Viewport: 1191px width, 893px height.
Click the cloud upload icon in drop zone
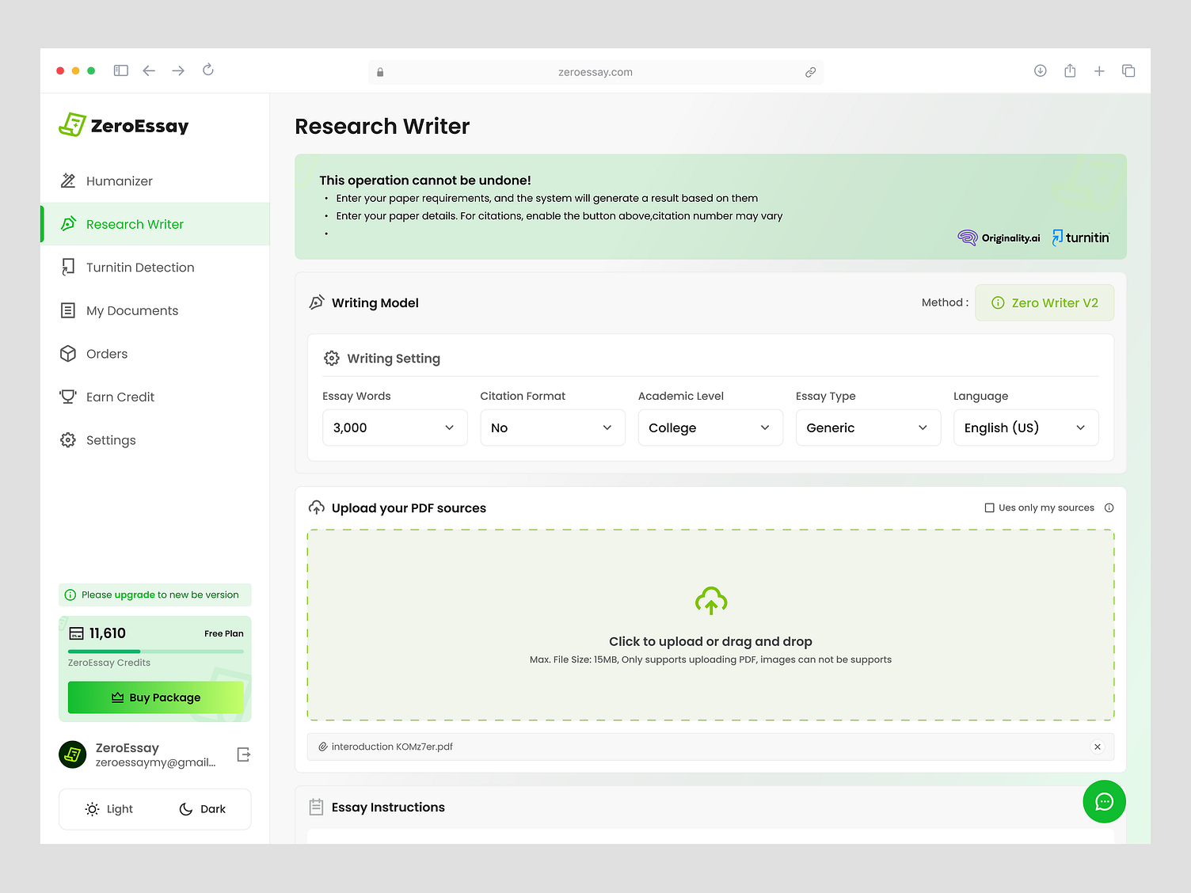coord(710,600)
